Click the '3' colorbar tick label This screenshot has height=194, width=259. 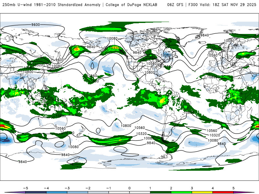tap(192, 188)
